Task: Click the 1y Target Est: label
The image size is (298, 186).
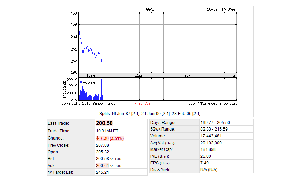Action: pos(60,172)
